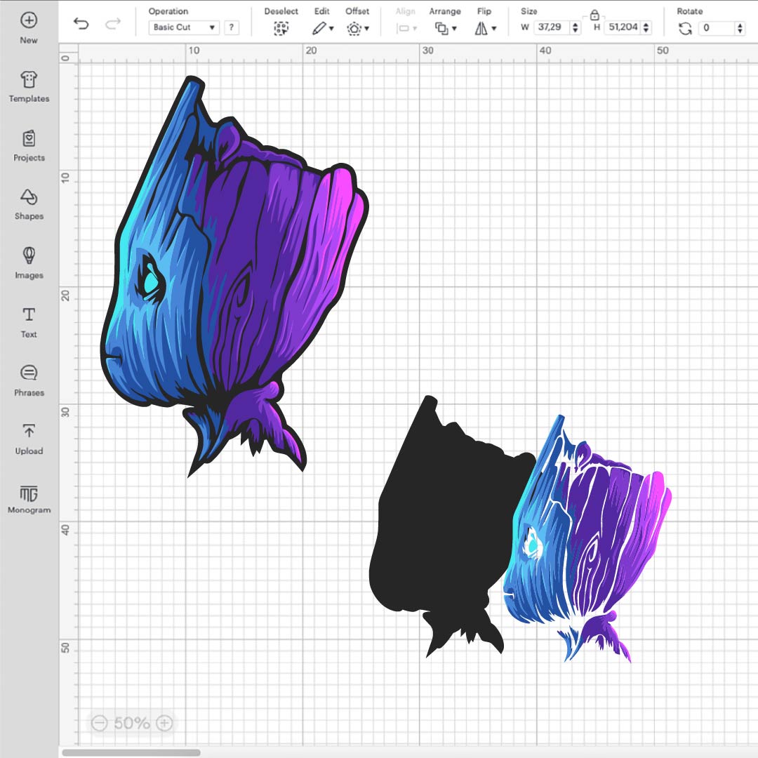The height and width of the screenshot is (758, 758).
Task: Adjust the height stepper arrows
Action: click(x=646, y=27)
